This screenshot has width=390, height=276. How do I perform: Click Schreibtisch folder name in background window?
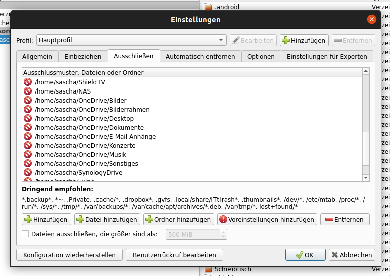pyautogui.click(x=233, y=269)
